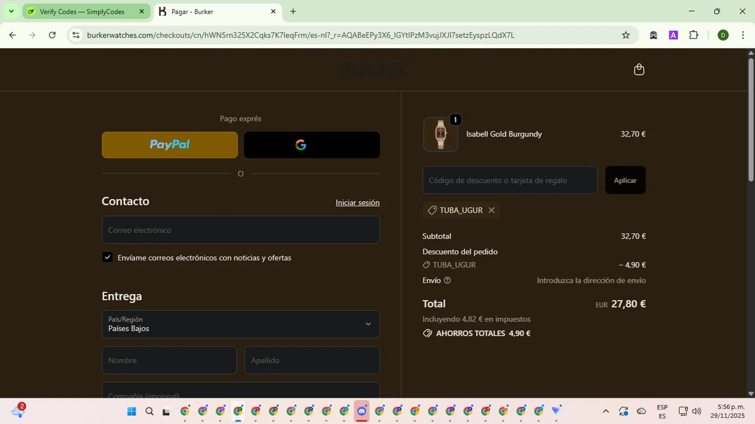
Task: Click the total amount 27,80 €
Action: coord(628,304)
